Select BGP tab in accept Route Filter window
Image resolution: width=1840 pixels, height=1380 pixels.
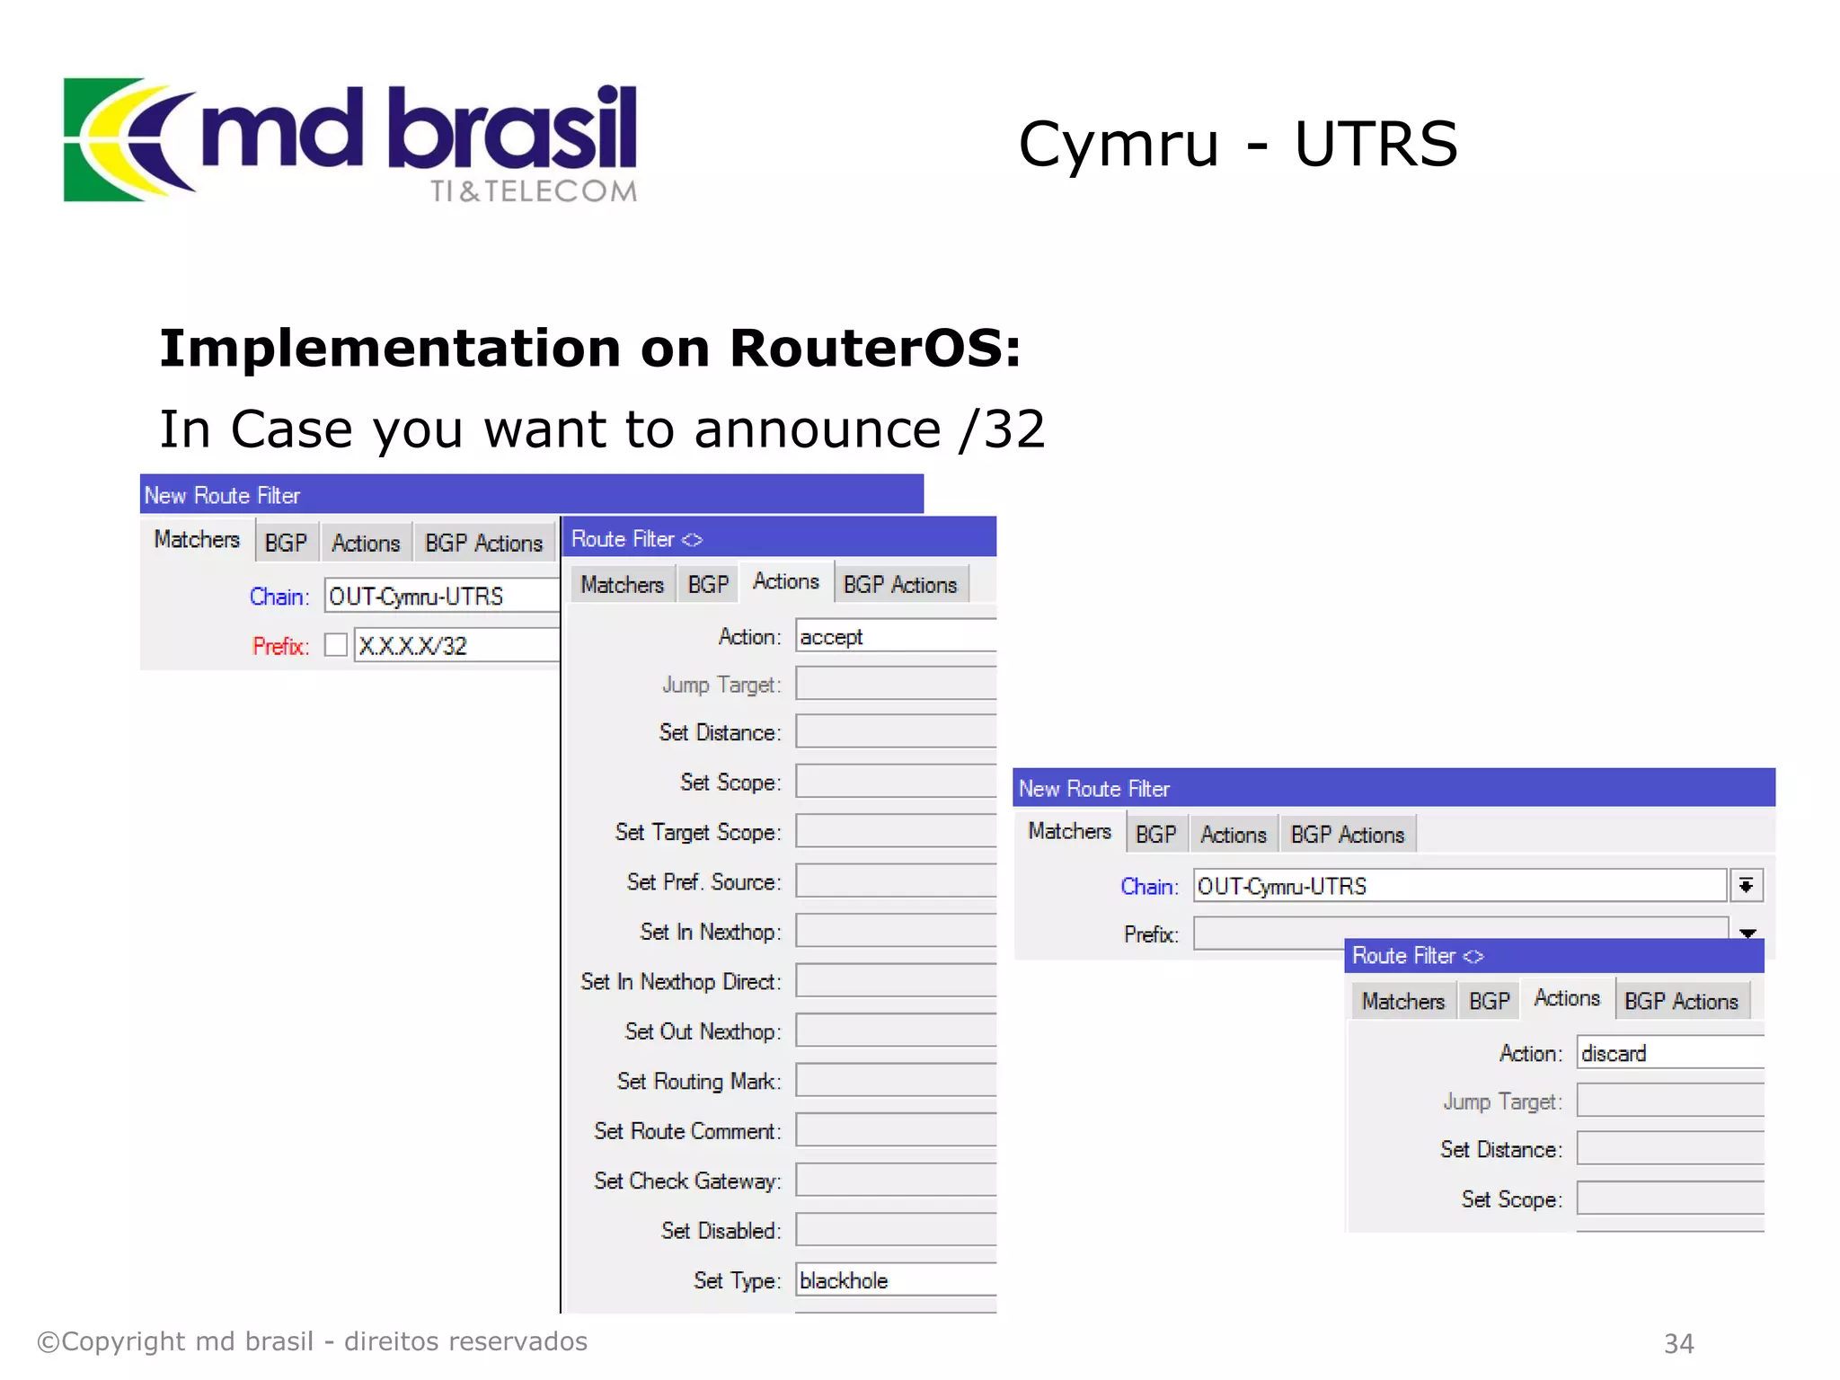pos(708,585)
